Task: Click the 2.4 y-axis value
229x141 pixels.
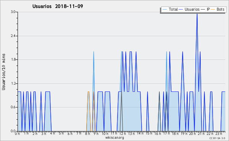Action: 13,36
